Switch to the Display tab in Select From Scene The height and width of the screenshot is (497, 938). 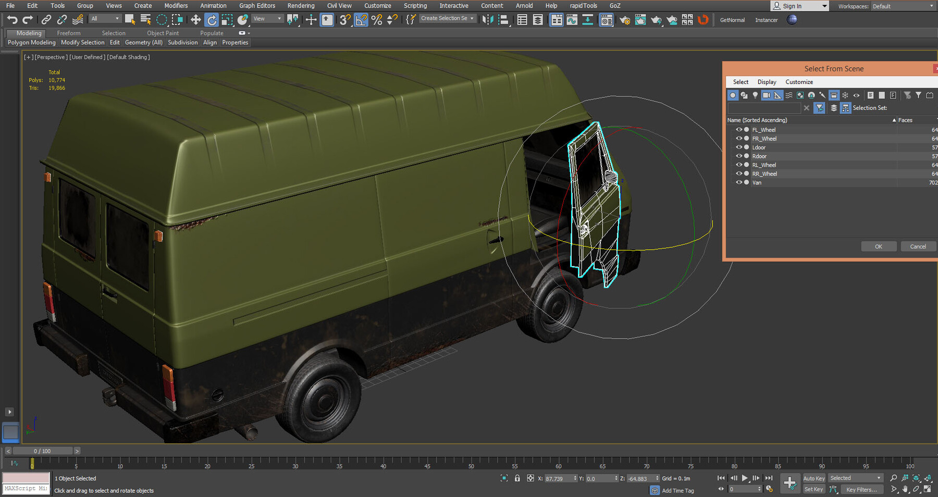pos(767,82)
